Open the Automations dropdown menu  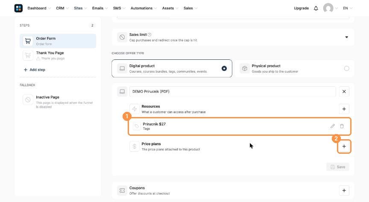[x=143, y=8]
